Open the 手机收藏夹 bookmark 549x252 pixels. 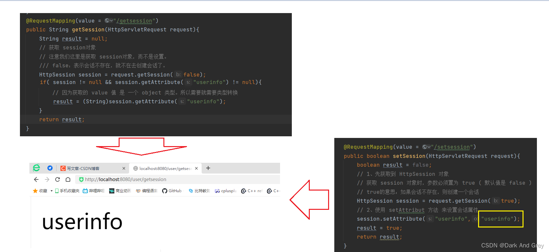(x=67, y=191)
